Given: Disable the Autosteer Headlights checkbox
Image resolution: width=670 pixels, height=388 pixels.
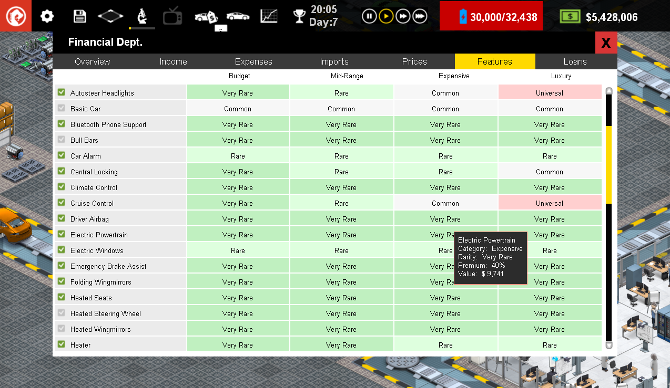Looking at the screenshot, I should click(61, 92).
